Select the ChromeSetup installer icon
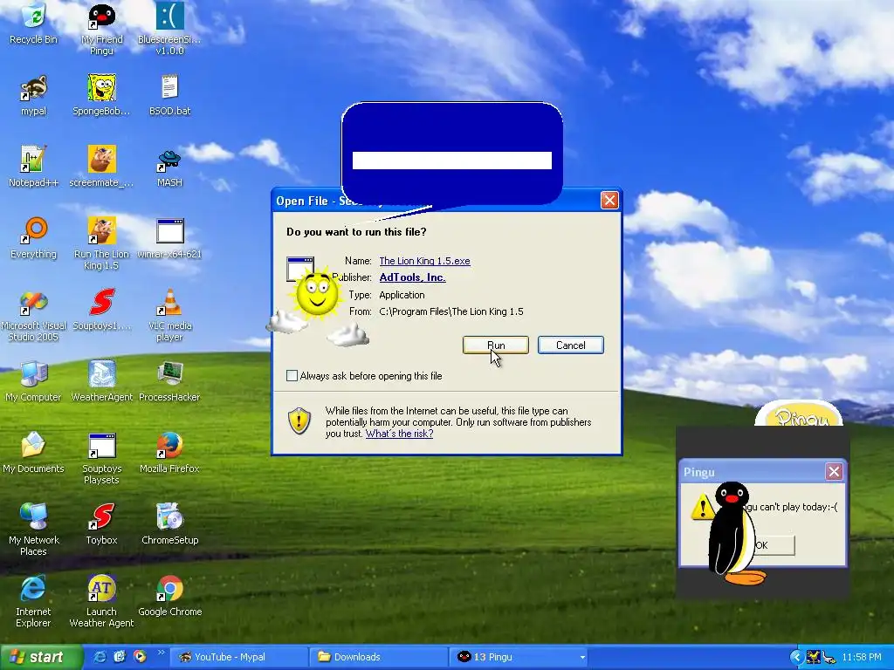 coord(169,524)
